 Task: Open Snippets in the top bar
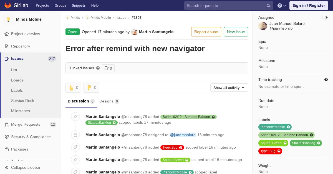click(x=79, y=6)
